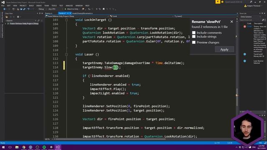Click the Visual Studio taskbar icon
Image resolution: width=267 pixels, height=150 pixels.
coord(58,147)
